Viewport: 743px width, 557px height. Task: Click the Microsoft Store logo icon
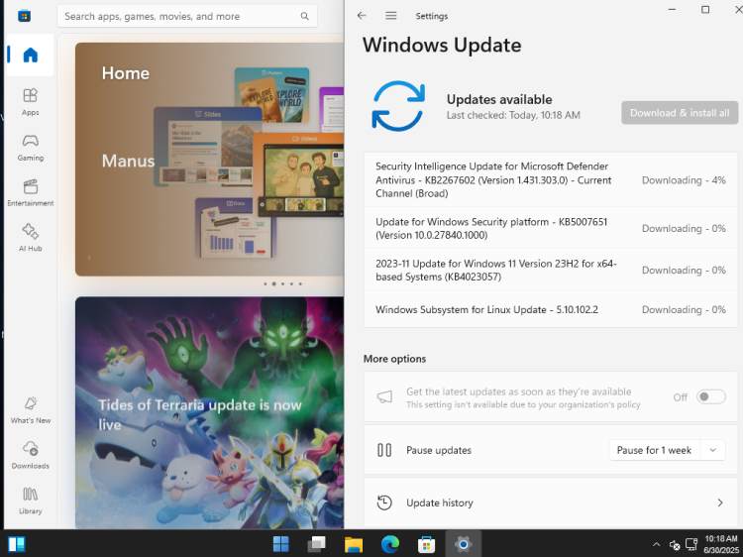[x=24, y=16]
